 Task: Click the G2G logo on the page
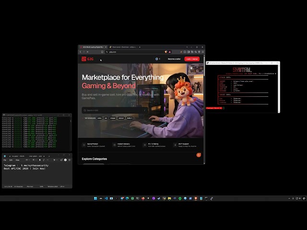tap(87, 59)
